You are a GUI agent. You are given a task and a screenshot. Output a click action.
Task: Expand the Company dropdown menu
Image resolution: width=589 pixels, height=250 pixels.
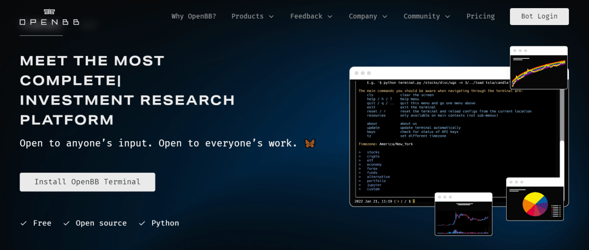coord(368,16)
